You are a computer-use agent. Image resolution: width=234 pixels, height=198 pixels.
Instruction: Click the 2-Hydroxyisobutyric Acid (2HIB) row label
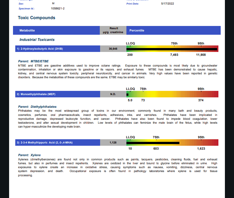point(40,49)
